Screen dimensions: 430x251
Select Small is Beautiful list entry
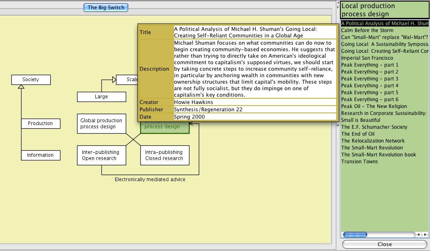(361, 120)
